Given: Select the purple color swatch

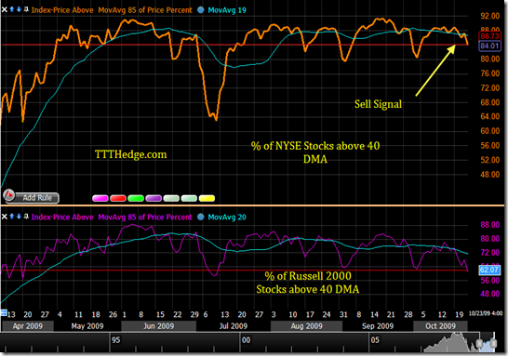Looking at the screenshot, I should (154, 198).
